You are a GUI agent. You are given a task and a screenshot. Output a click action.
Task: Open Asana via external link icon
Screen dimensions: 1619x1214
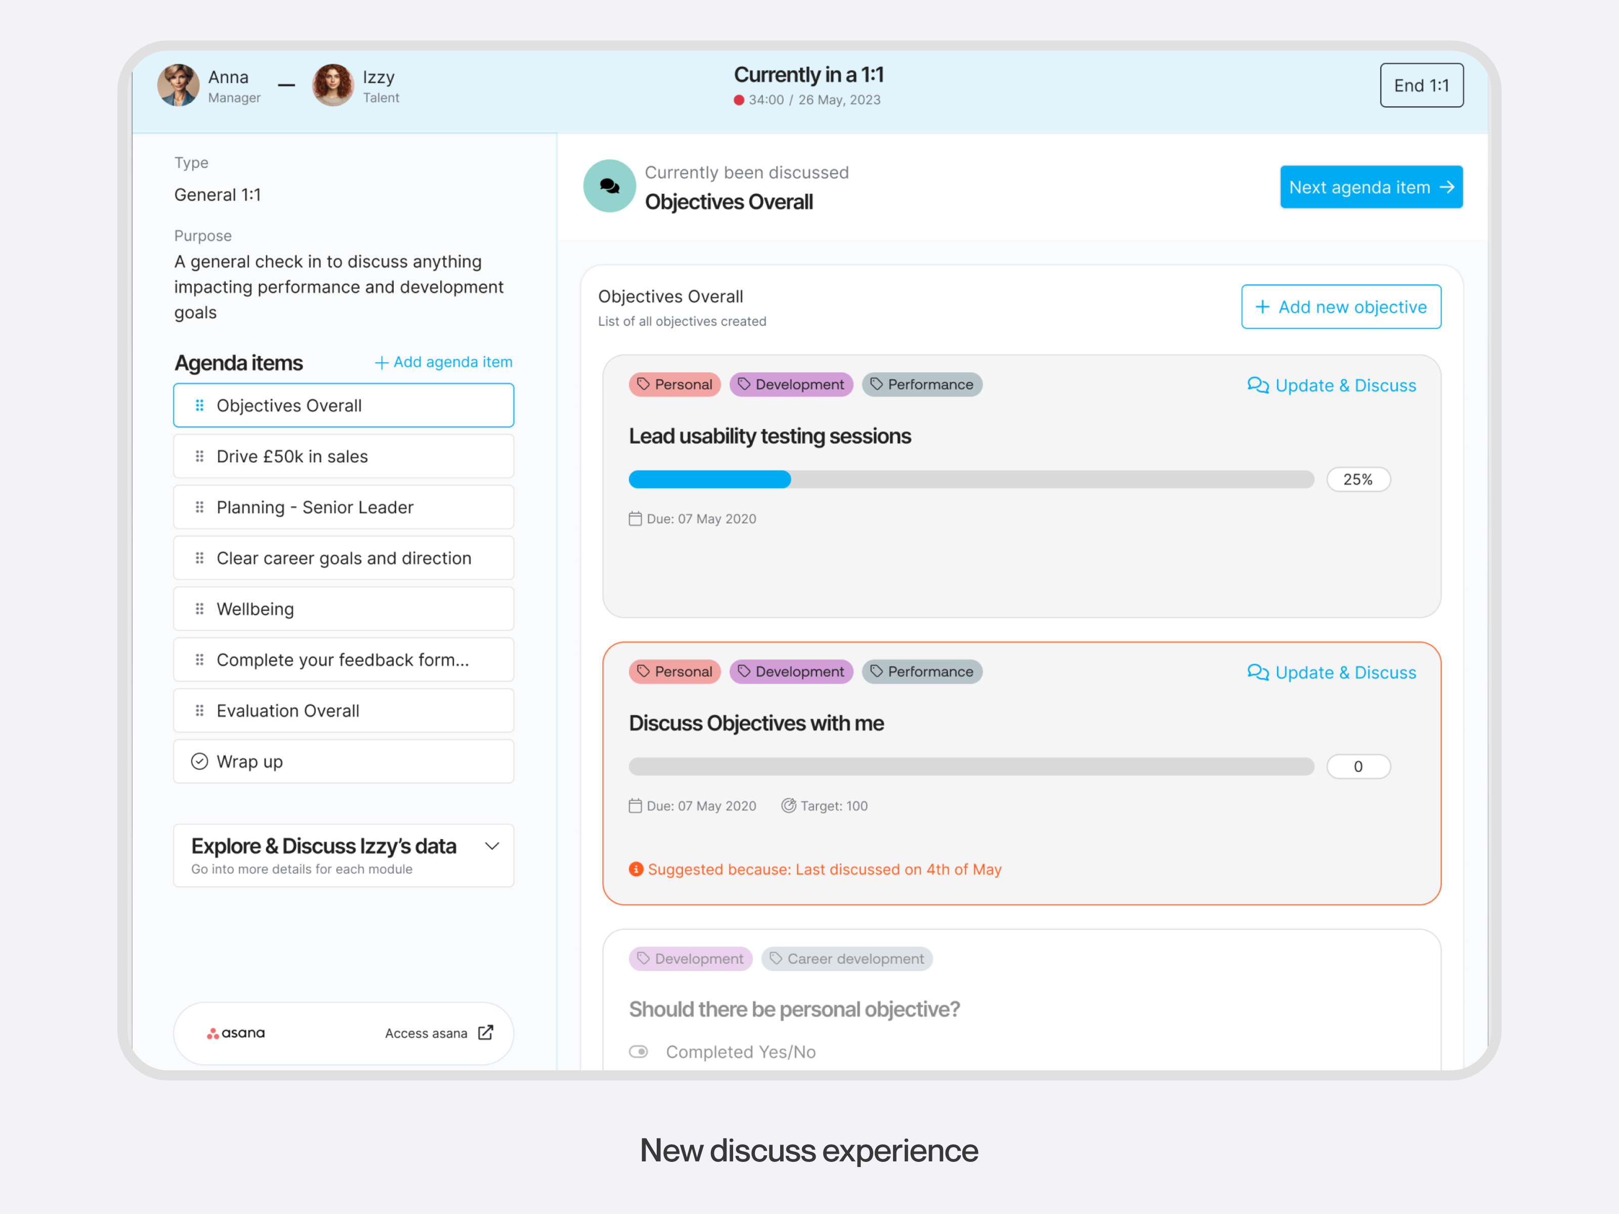485,1032
